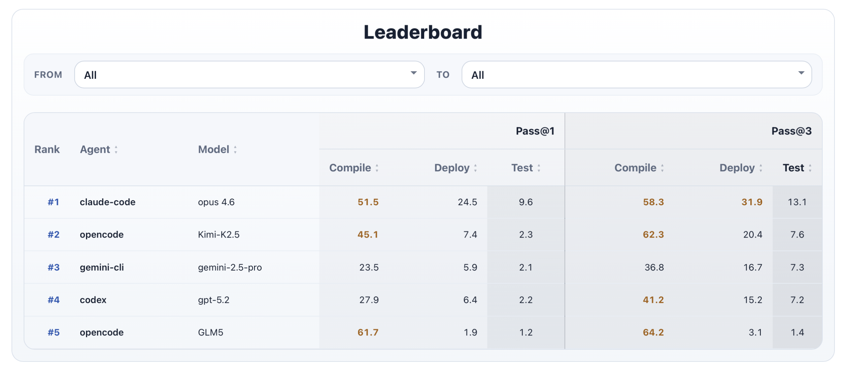Viewport: 845px width, 371px height.
Task: Sort by Pass@1 Test arrows icon
Action: pyautogui.click(x=539, y=168)
